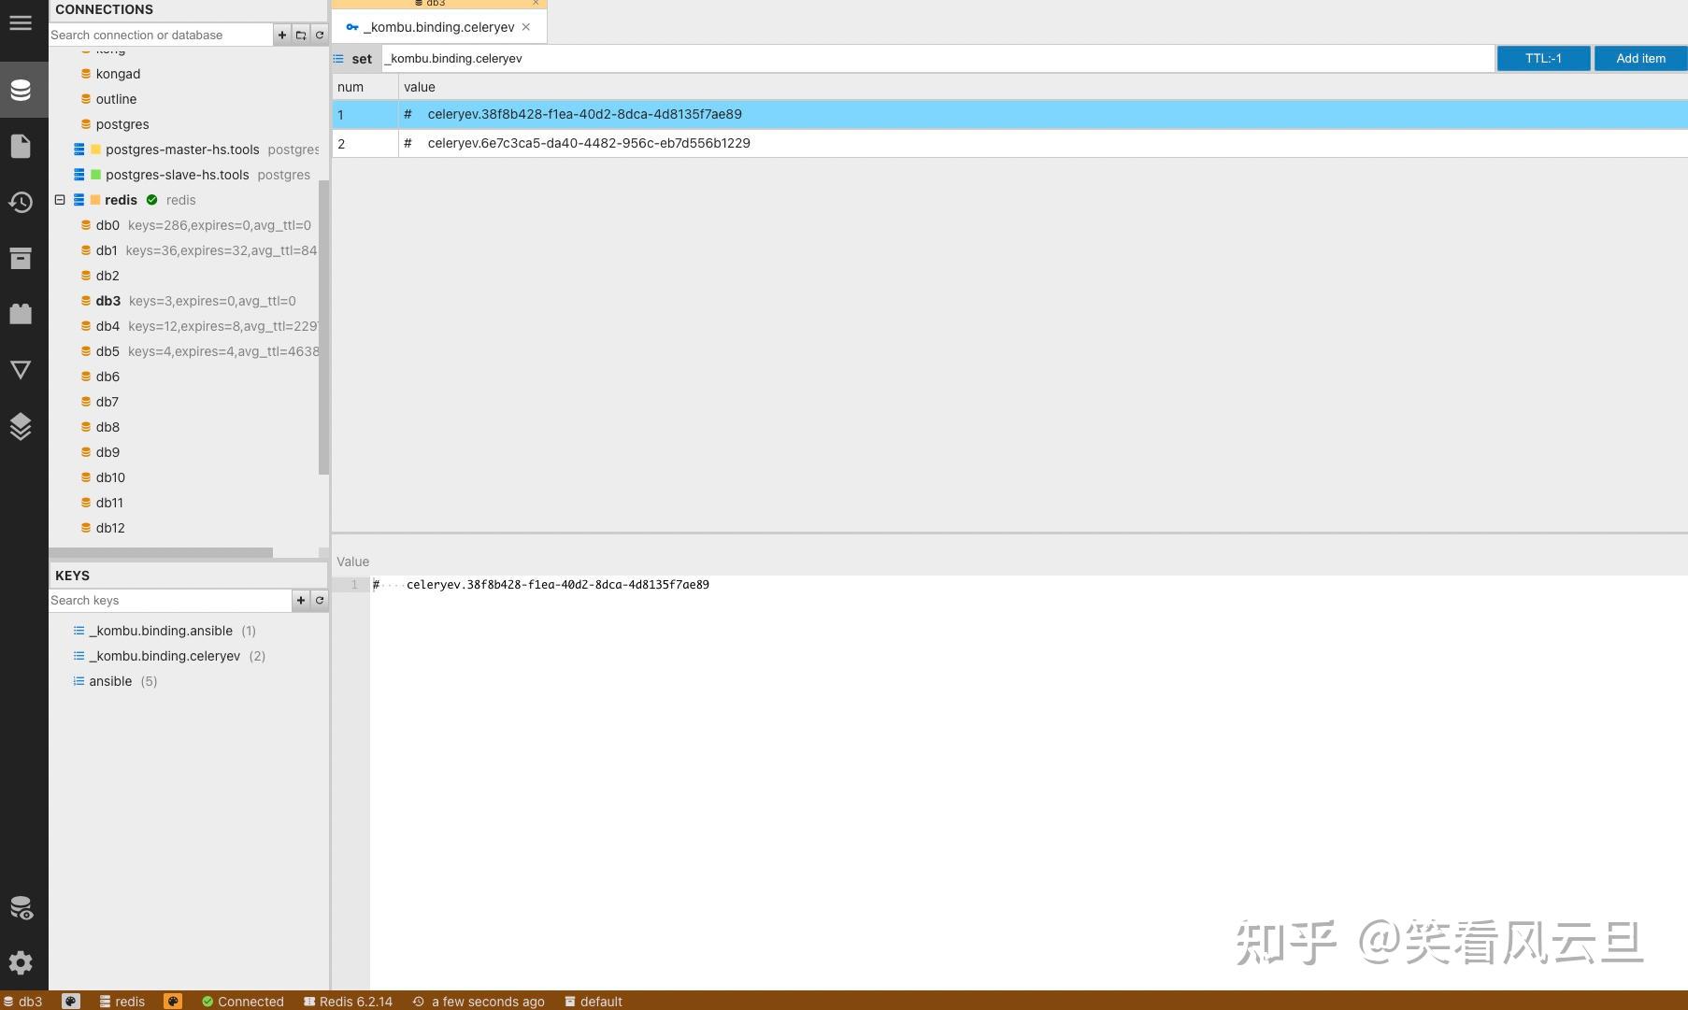Open the files sidebar icon

coord(21,146)
